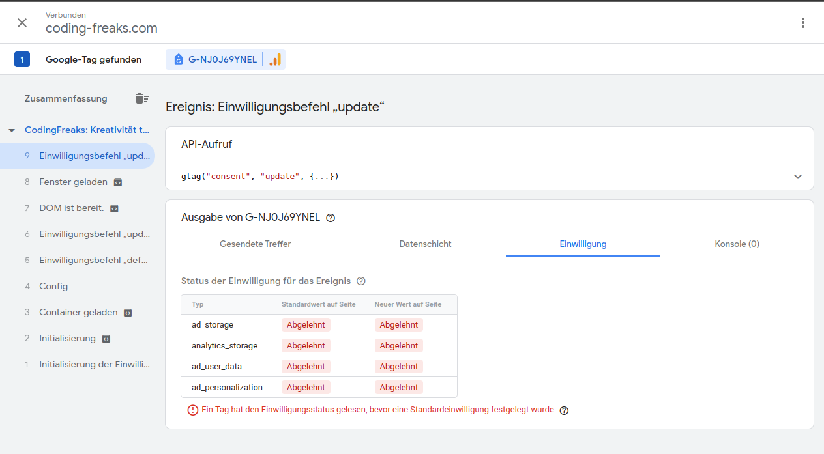Open the Zusammenfassung view
Image resolution: width=824 pixels, height=454 pixels.
[x=66, y=98]
